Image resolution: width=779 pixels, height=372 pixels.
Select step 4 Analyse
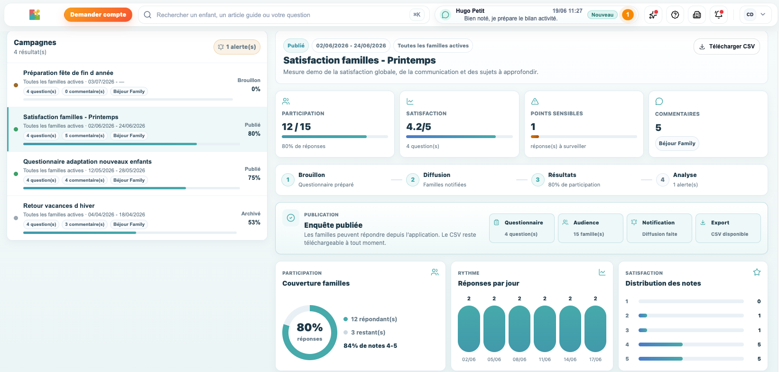(x=677, y=180)
